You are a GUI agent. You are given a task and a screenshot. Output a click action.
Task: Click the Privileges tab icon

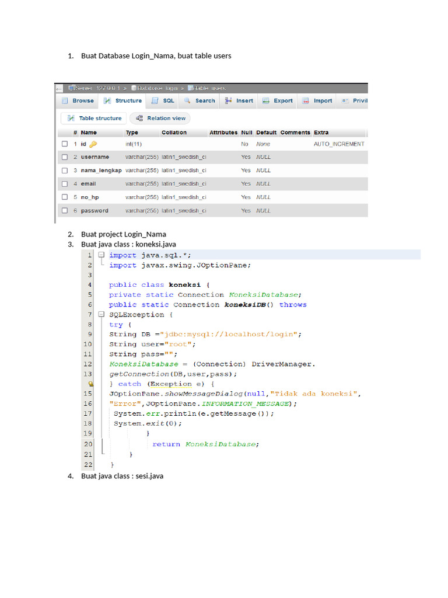(x=345, y=100)
